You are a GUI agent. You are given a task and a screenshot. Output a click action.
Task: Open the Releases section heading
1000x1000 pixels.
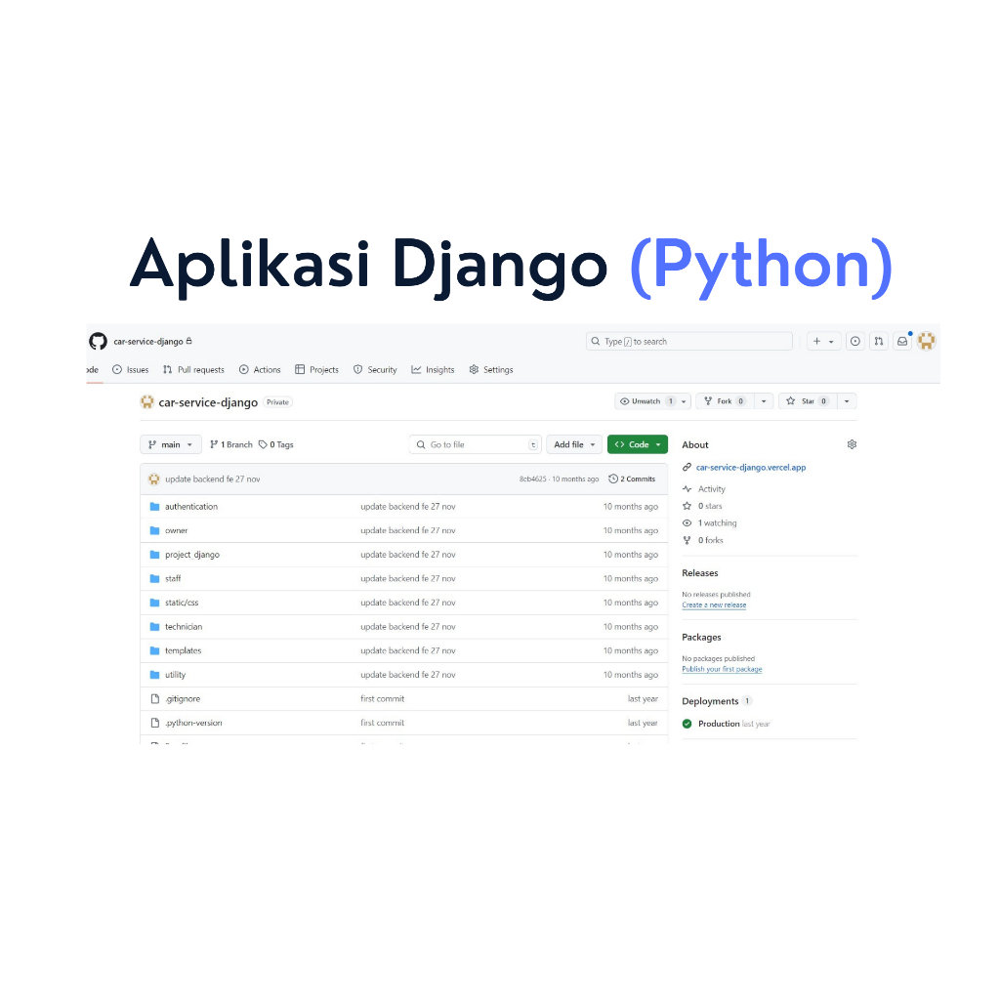point(699,572)
